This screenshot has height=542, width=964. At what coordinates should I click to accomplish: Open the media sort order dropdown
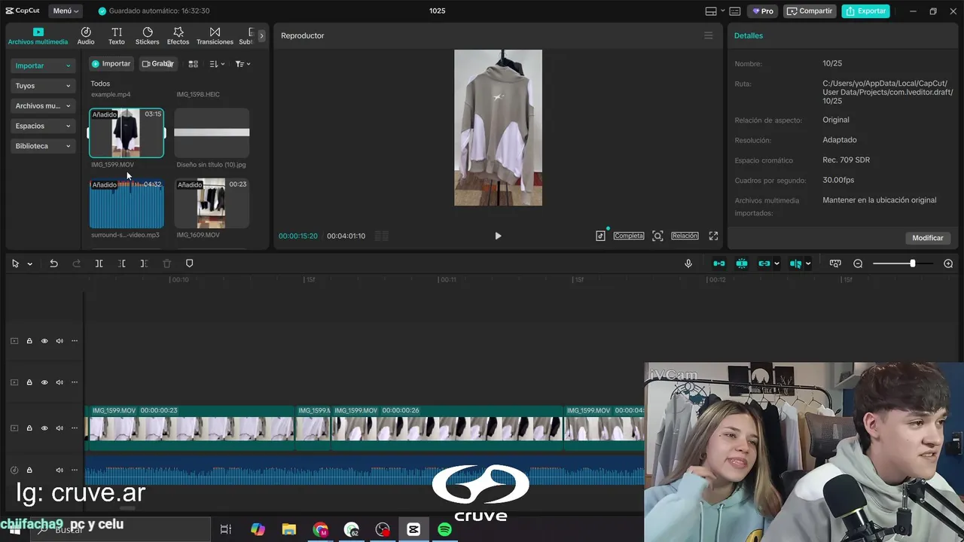(x=217, y=64)
